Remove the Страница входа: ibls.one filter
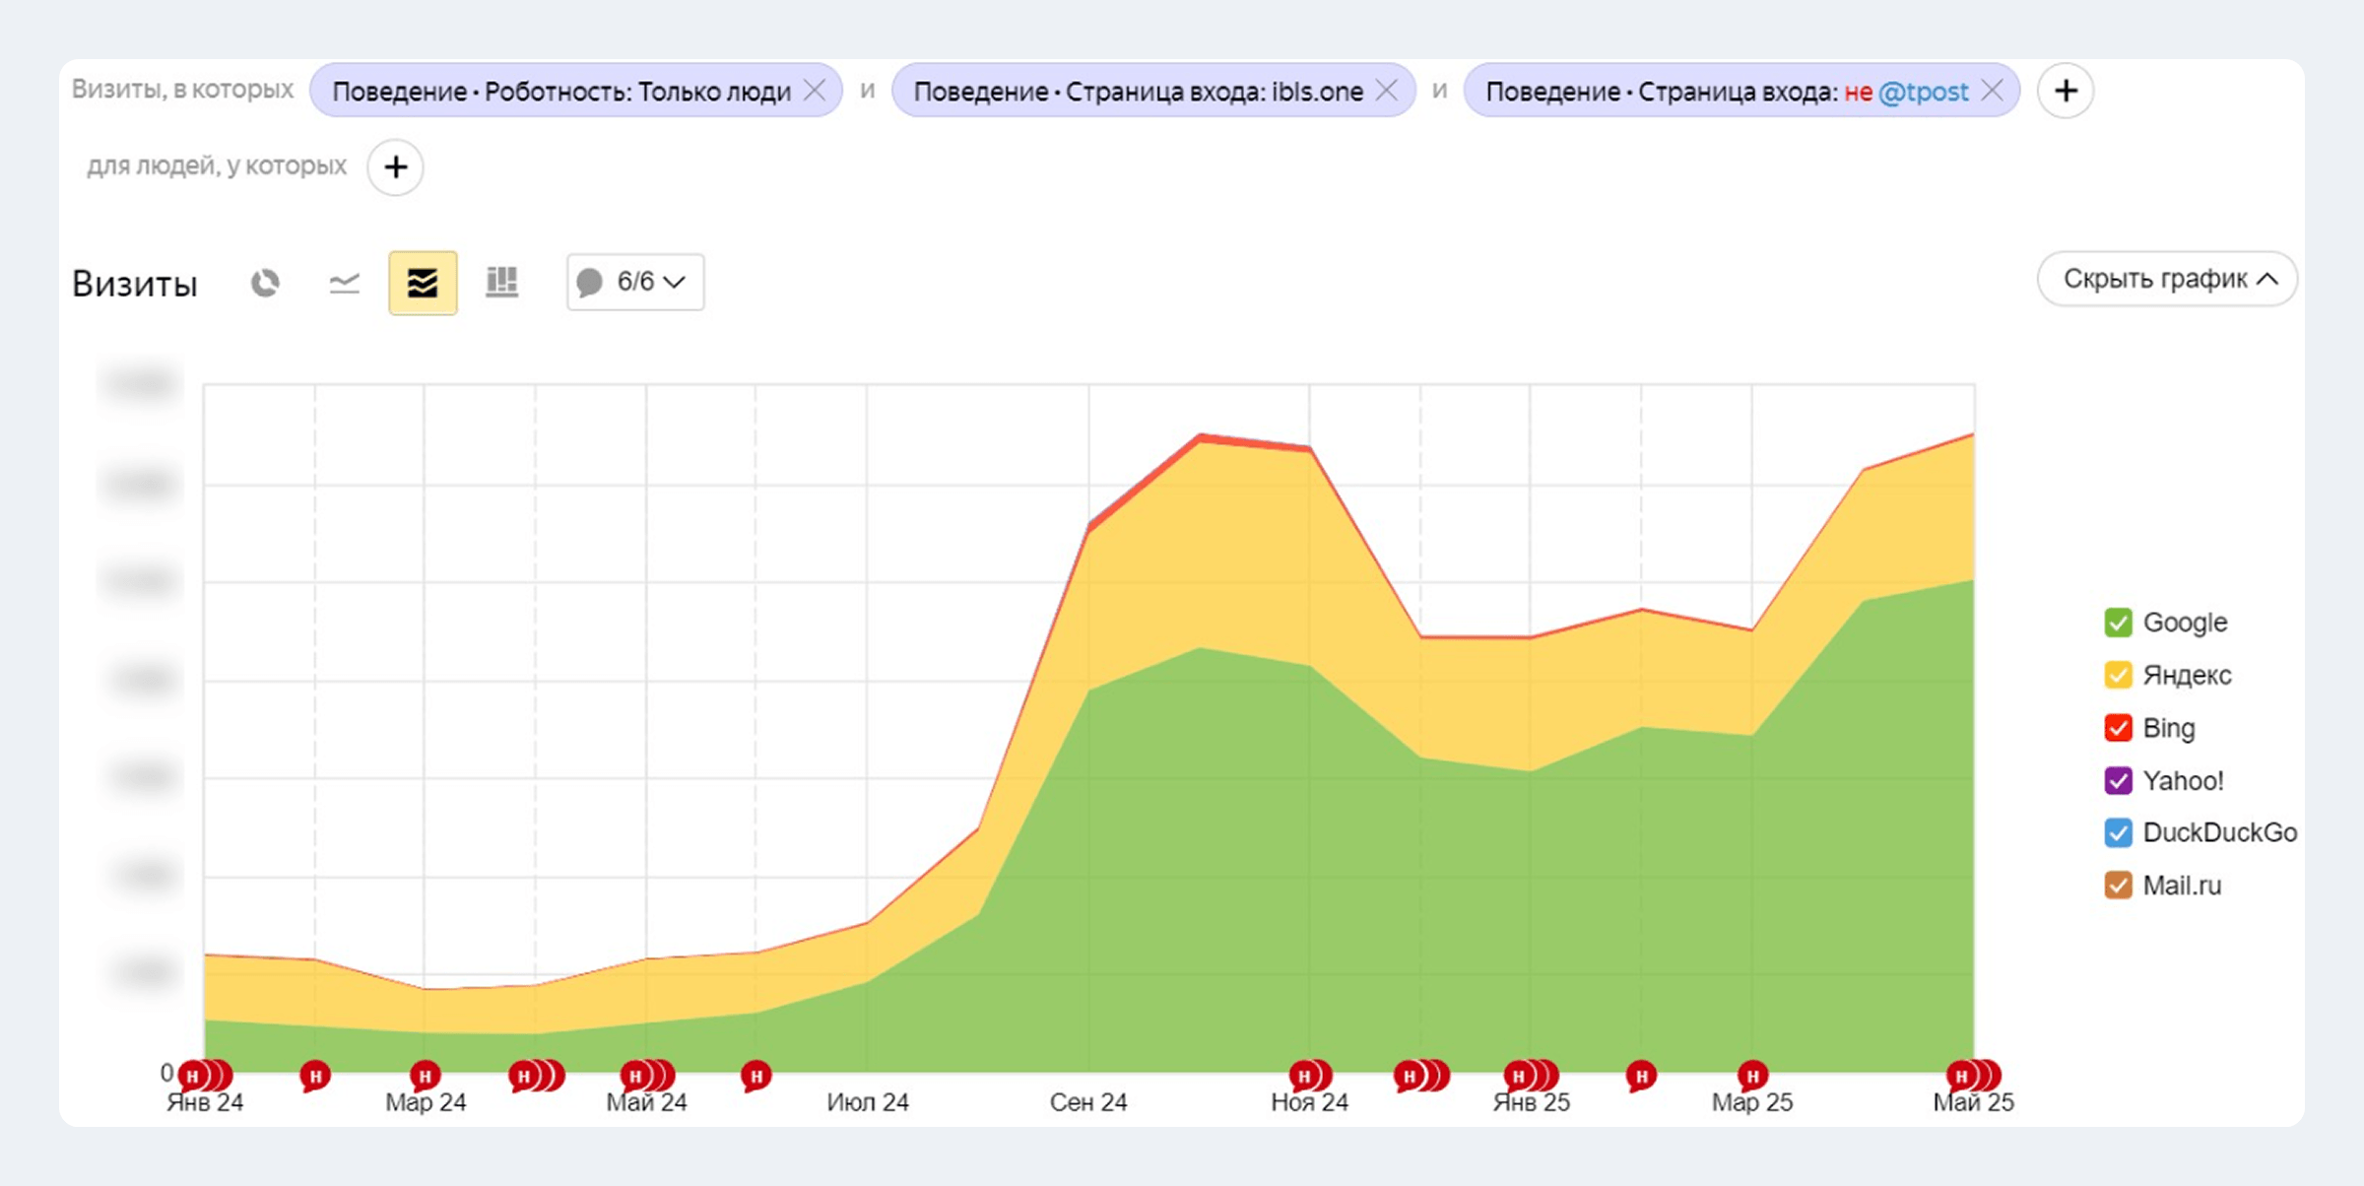 click(x=1387, y=91)
